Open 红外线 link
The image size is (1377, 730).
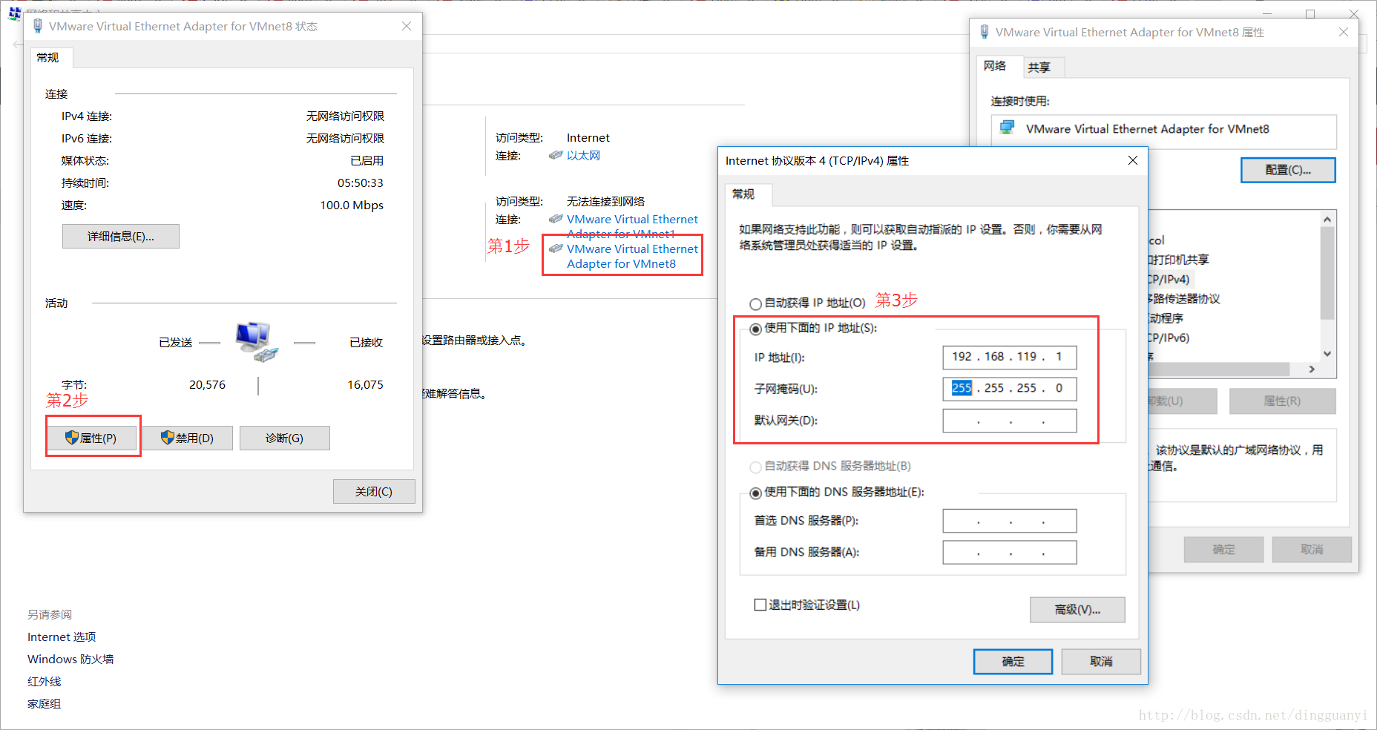[45, 682]
